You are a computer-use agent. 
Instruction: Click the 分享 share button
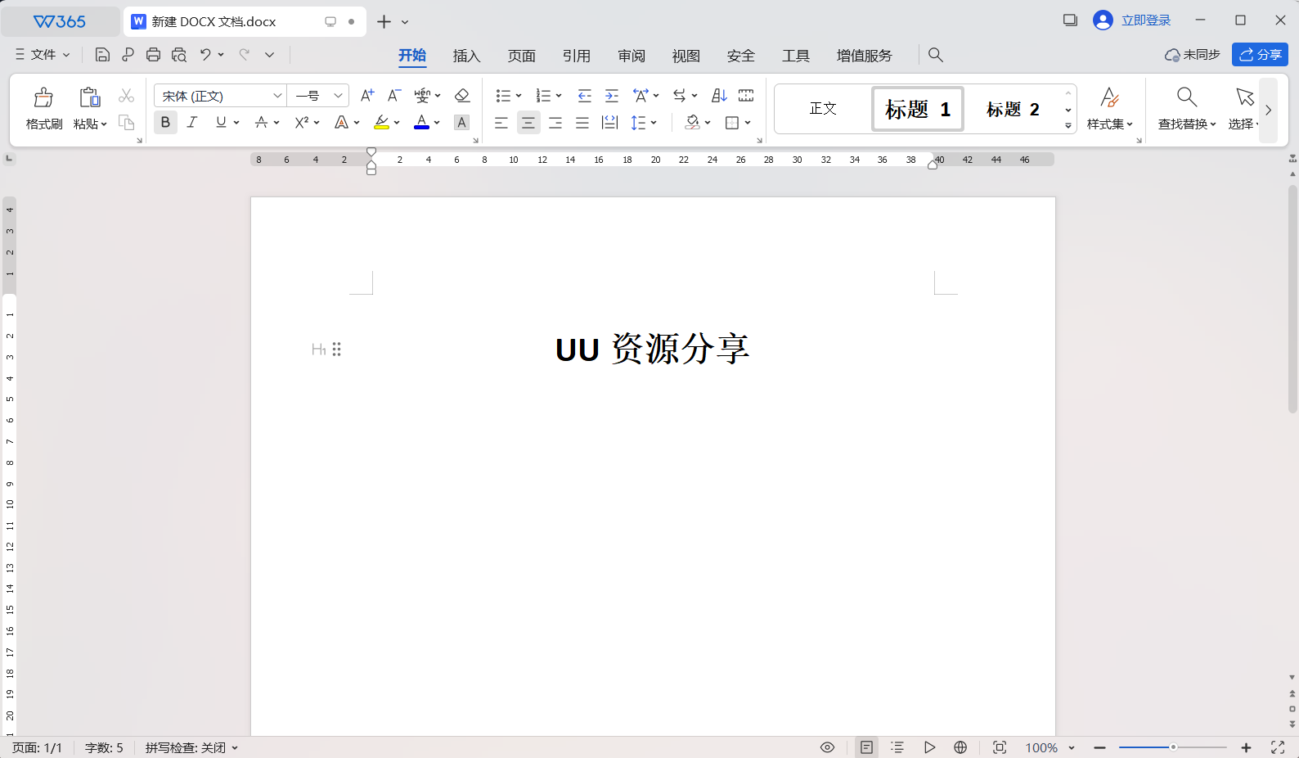coord(1260,55)
